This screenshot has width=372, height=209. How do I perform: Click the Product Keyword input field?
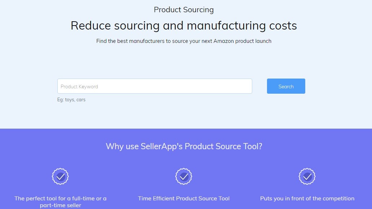(154, 86)
